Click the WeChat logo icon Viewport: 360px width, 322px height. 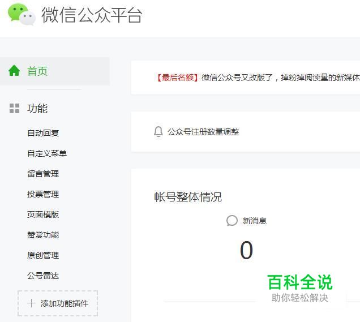coord(22,14)
